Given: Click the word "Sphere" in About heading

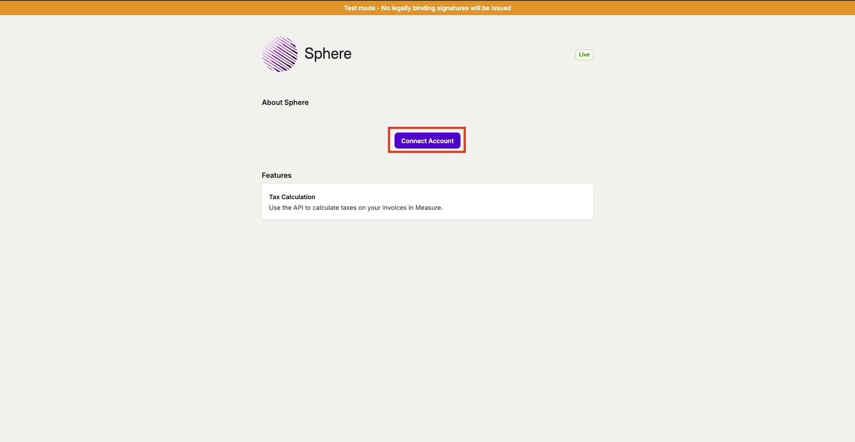Looking at the screenshot, I should (x=297, y=102).
